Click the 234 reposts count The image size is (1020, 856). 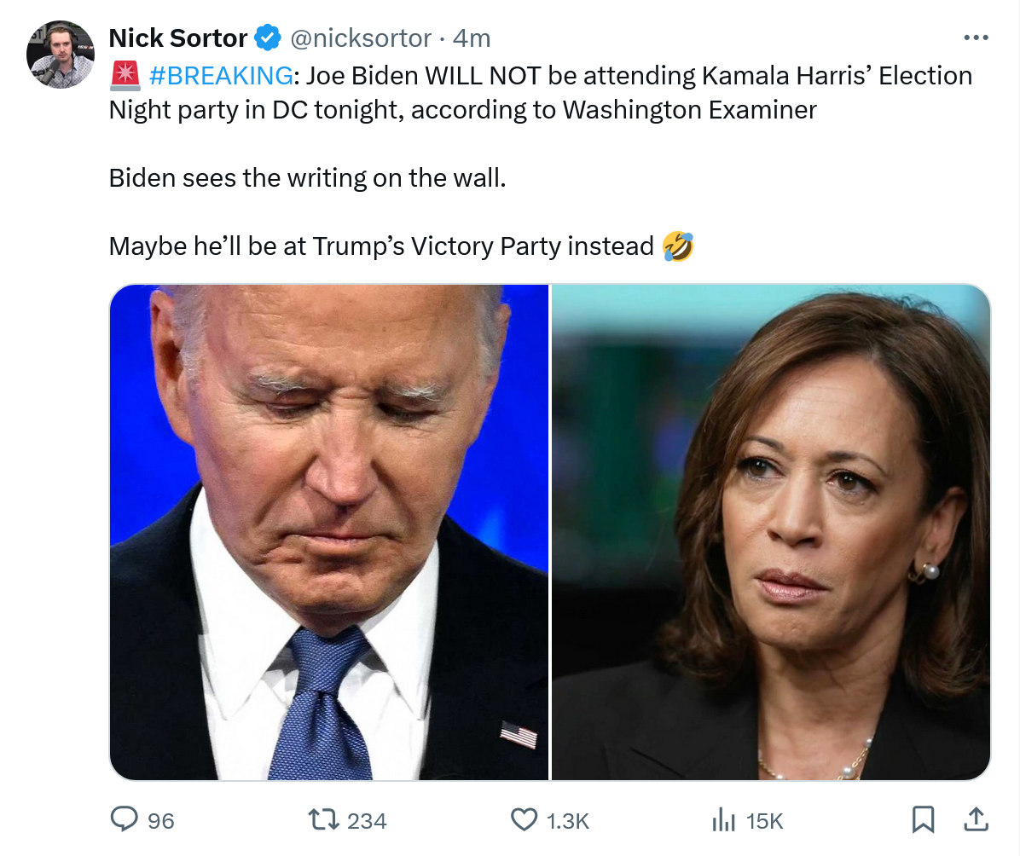point(368,821)
